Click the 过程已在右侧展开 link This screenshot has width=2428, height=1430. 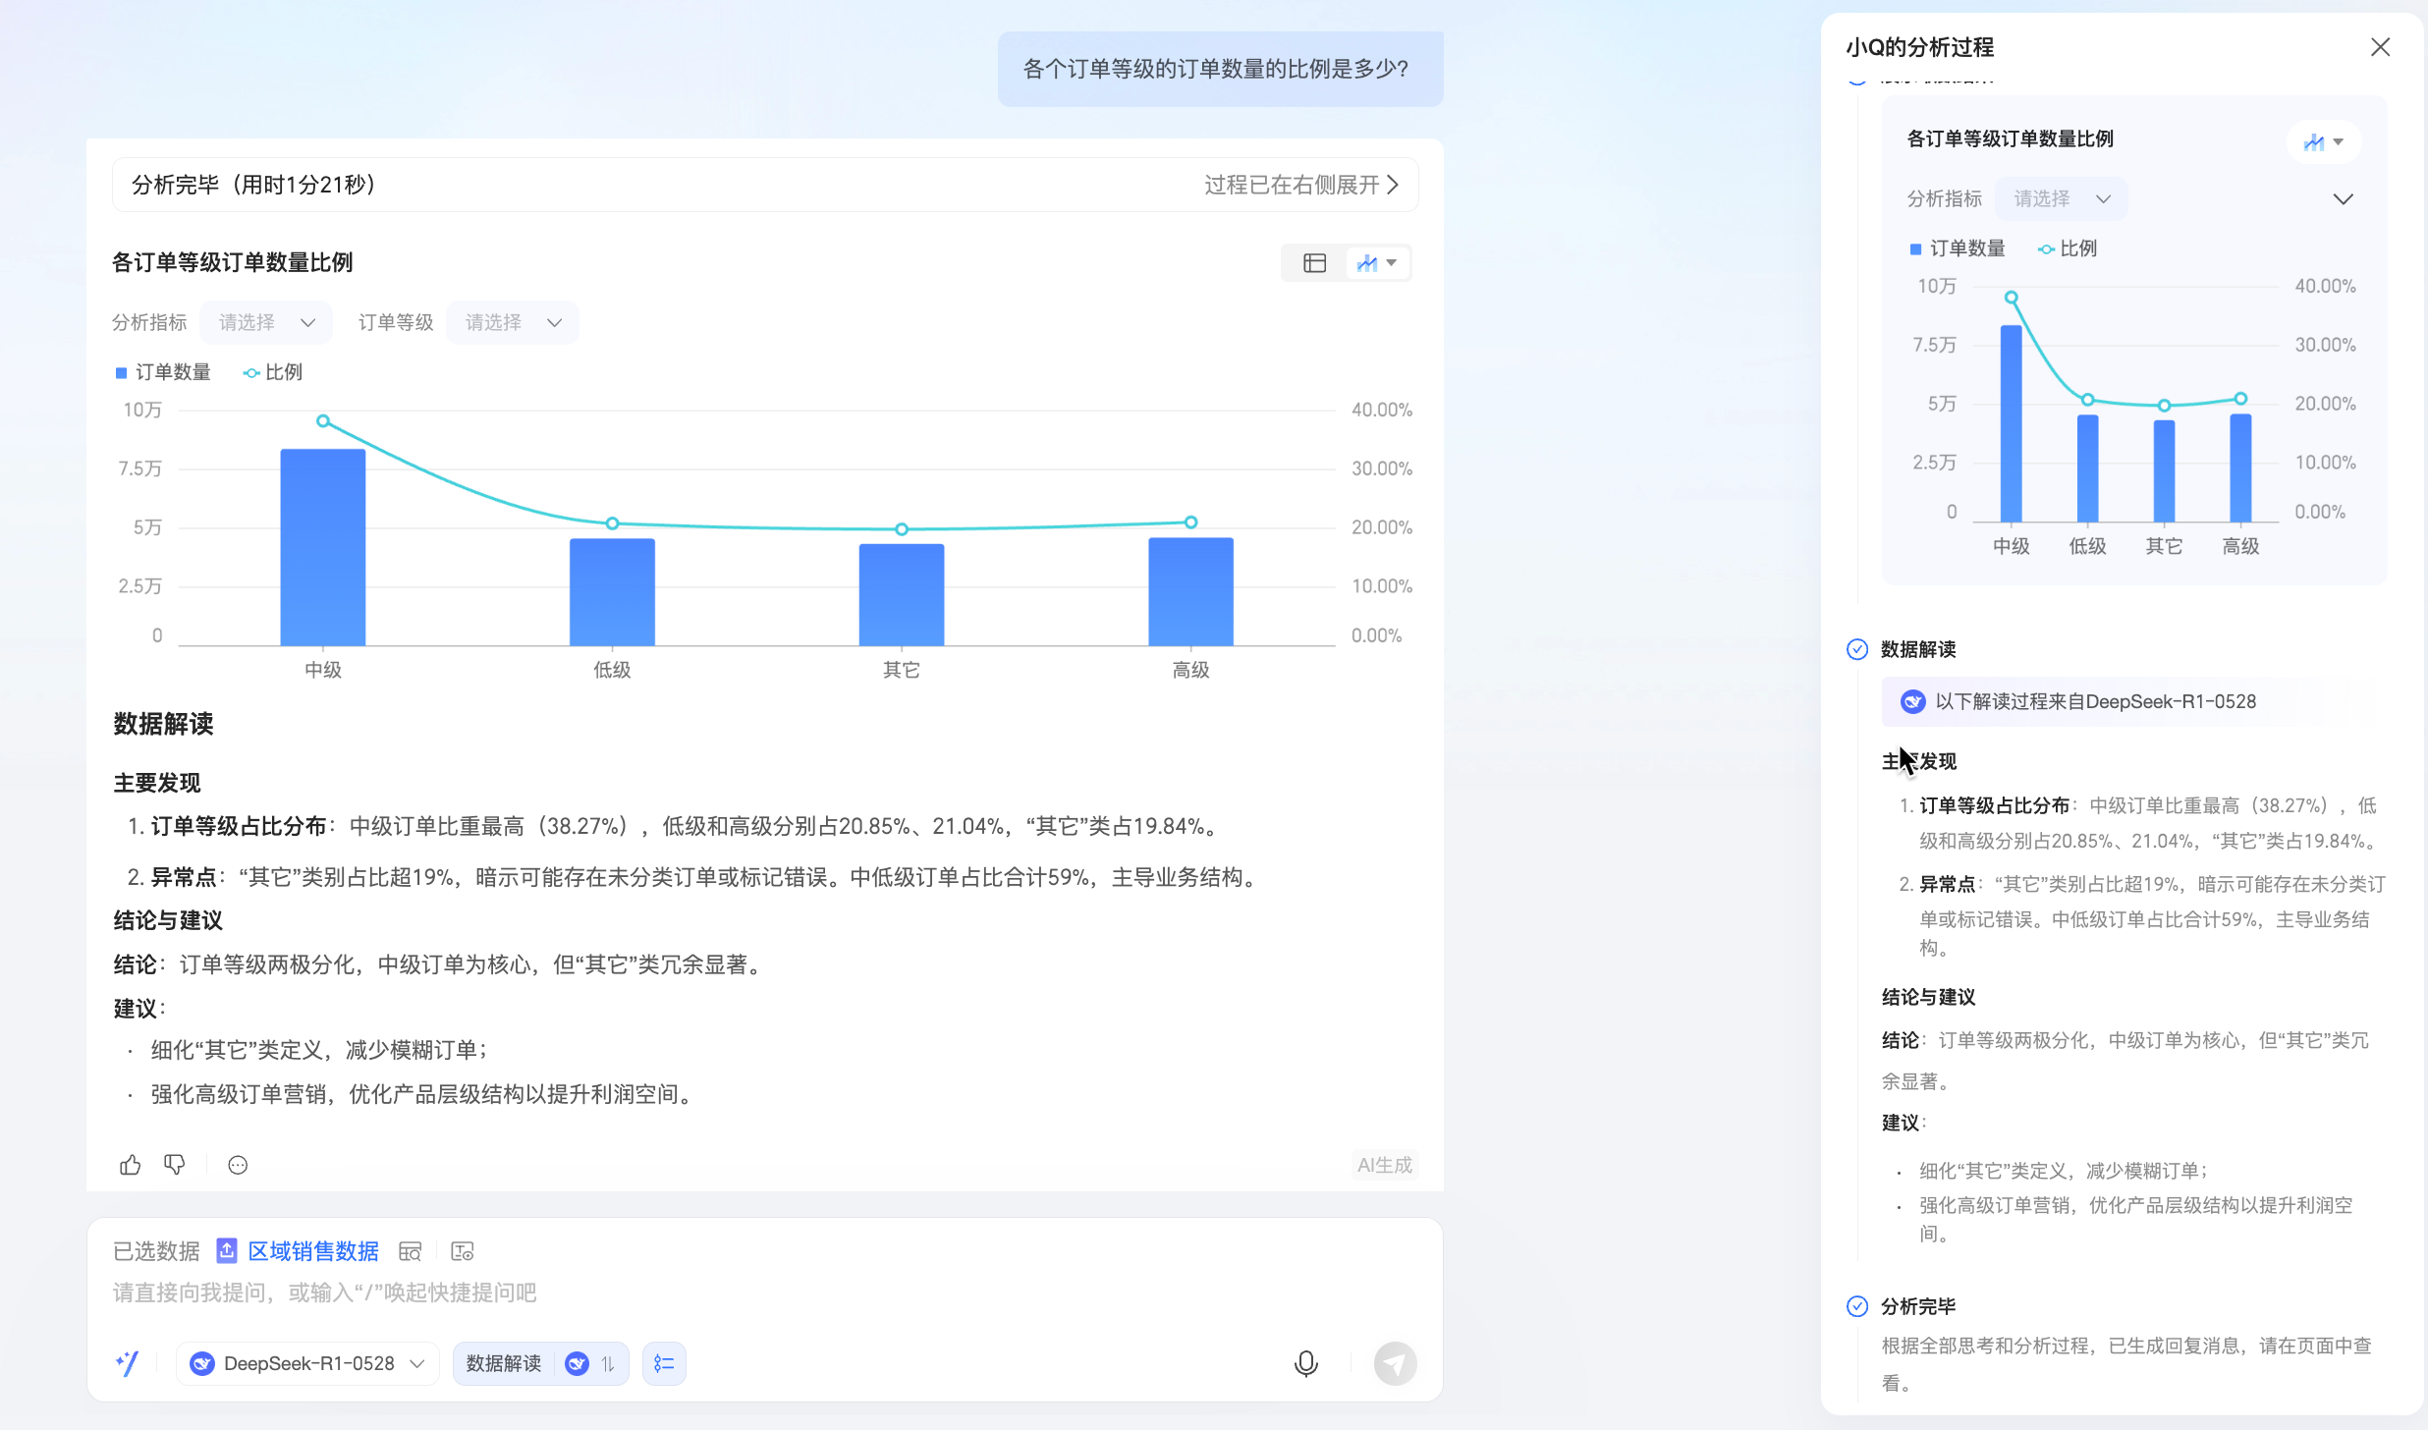point(1301,185)
